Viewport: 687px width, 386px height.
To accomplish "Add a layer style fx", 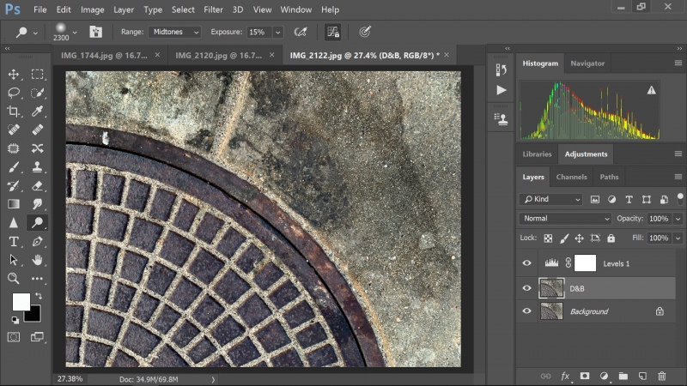I will pos(565,376).
